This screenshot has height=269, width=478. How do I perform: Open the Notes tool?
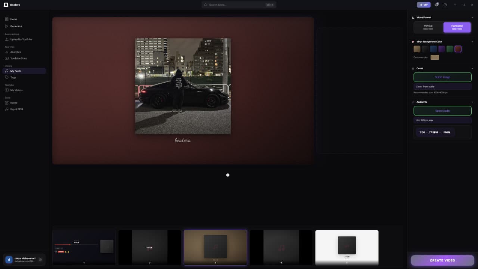click(x=13, y=103)
